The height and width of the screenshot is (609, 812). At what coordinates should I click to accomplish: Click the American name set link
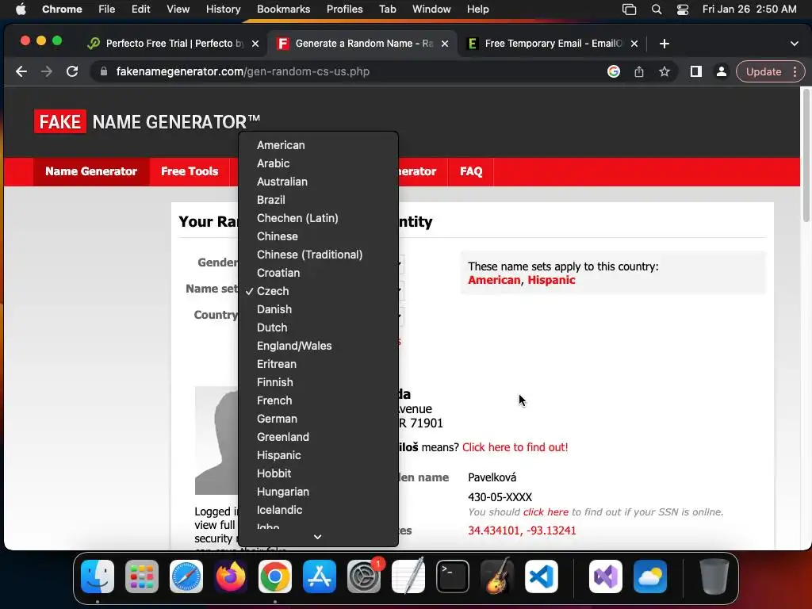click(x=494, y=280)
